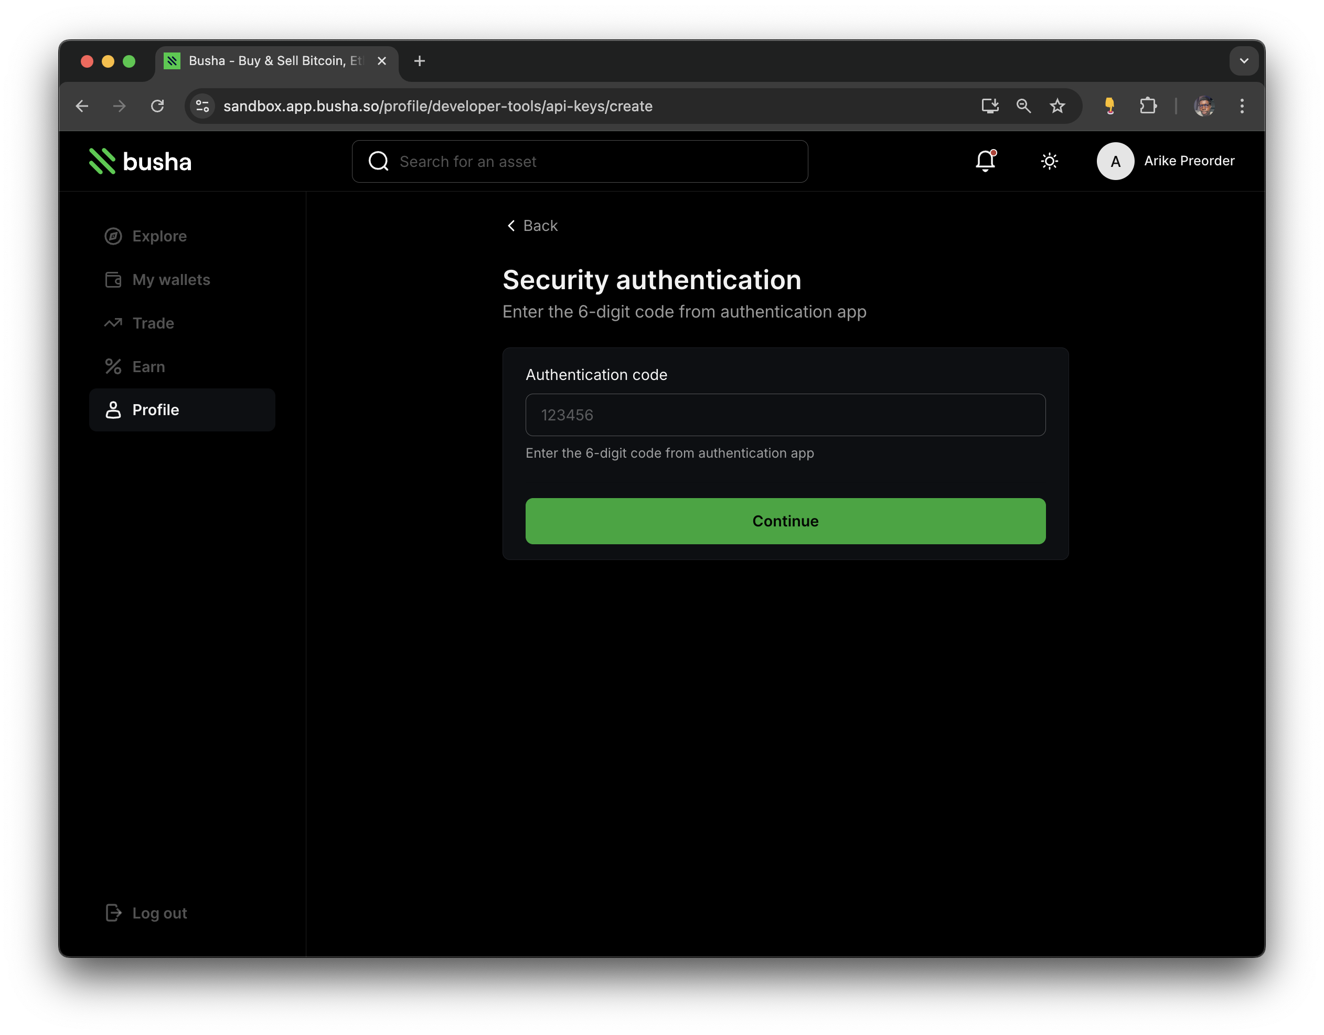
Task: Reload the current page
Action: 157,105
